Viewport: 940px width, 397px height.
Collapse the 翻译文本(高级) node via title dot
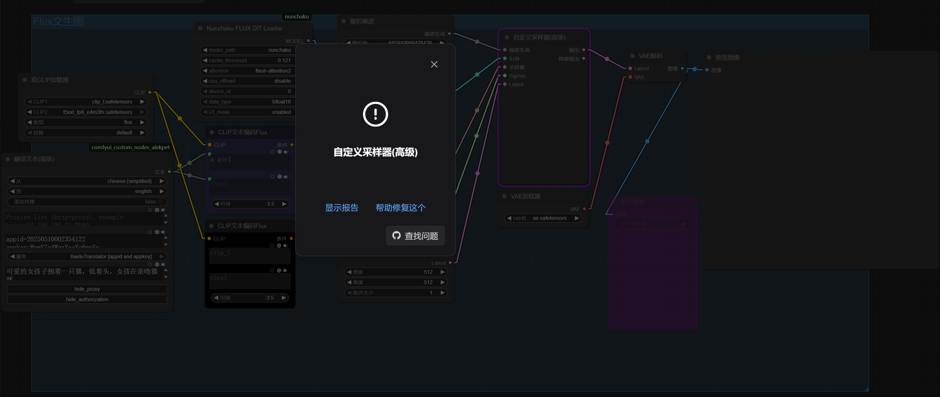[8, 159]
